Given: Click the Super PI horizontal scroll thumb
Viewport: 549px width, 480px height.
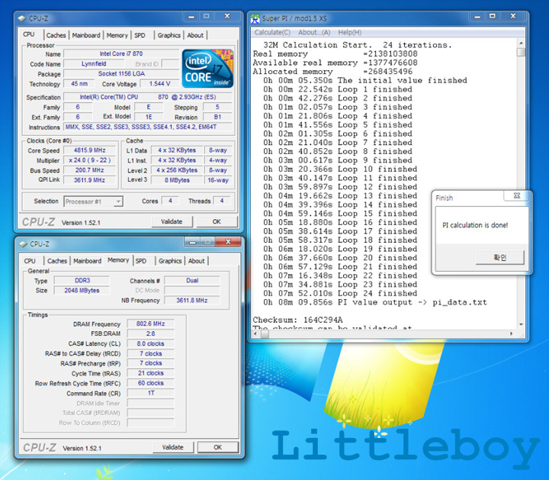Looking at the screenshot, I should (265, 334).
